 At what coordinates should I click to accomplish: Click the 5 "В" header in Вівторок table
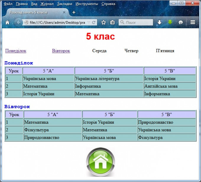[166, 114]
